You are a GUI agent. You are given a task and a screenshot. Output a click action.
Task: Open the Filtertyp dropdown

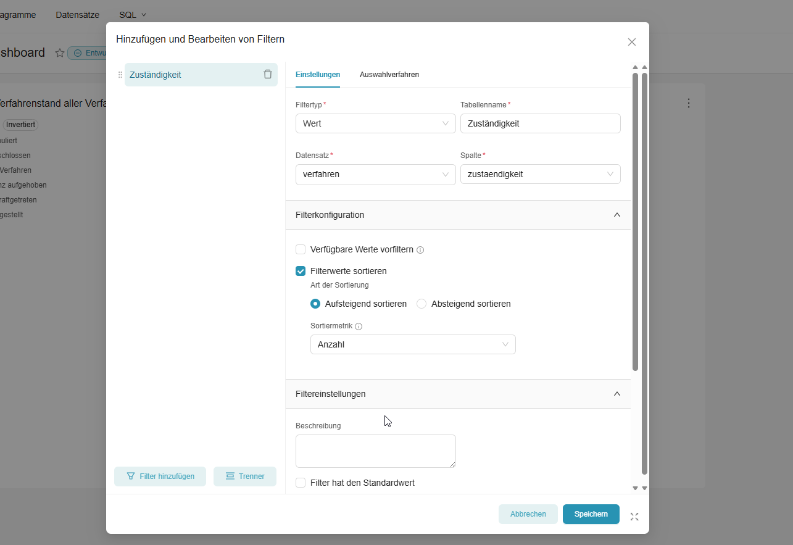point(375,123)
